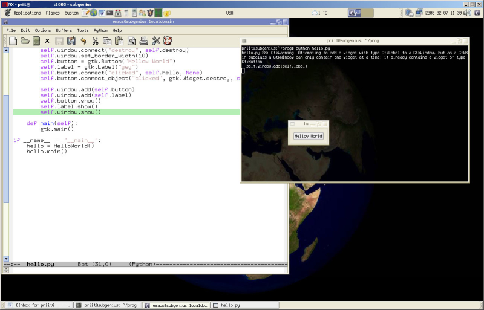Click the Emacs scrollbar down arrow

pyautogui.click(x=6, y=259)
